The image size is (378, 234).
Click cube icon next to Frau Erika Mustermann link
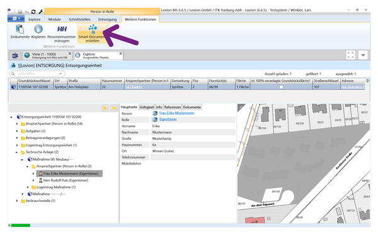click(155, 113)
